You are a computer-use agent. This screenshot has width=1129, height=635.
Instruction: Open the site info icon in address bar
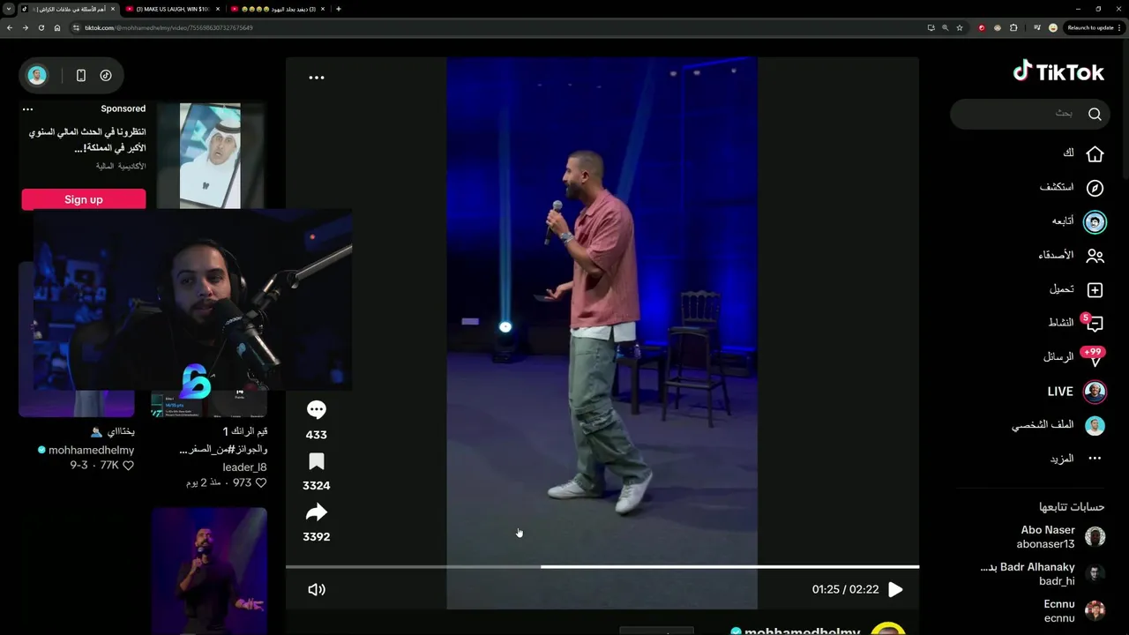[76, 27]
